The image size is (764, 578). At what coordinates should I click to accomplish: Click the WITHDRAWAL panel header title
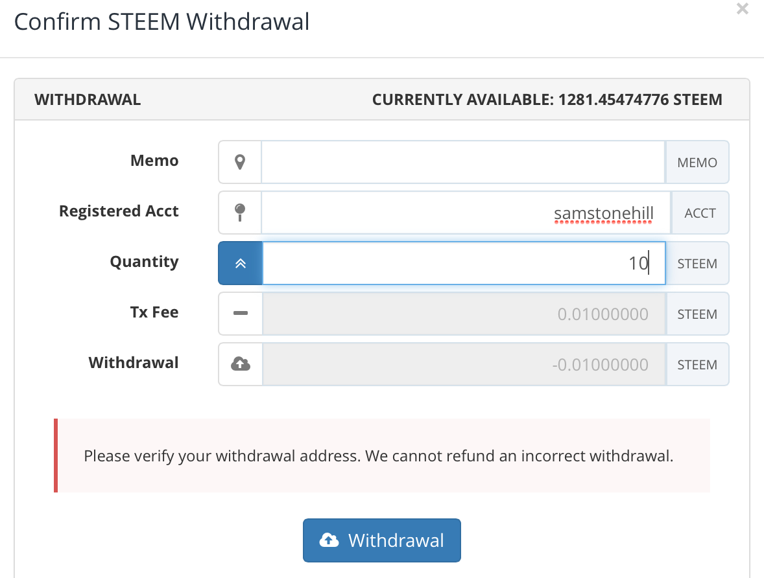point(88,99)
